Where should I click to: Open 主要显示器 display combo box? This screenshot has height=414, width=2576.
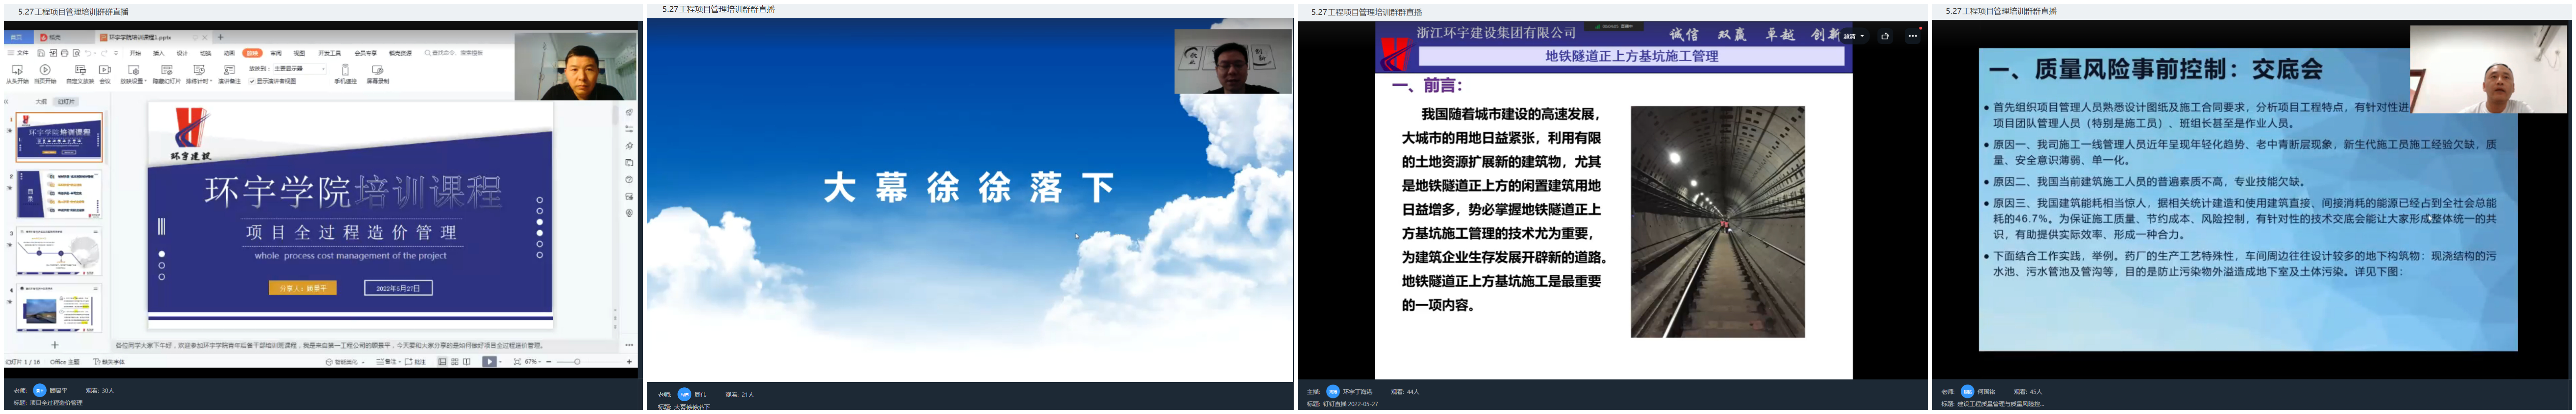pos(300,69)
